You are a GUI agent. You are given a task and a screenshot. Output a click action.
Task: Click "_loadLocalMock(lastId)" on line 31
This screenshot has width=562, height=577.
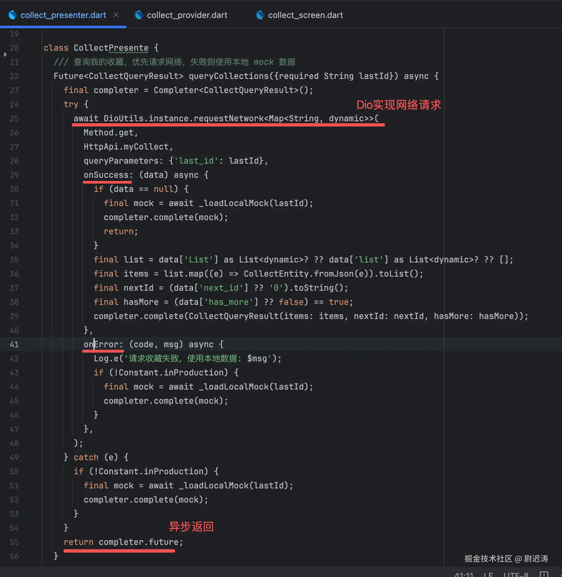(x=254, y=203)
